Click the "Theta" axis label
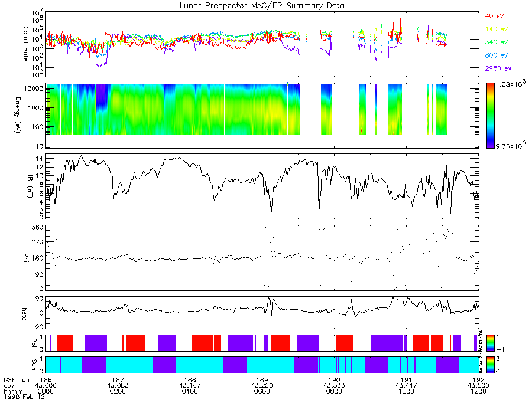Image resolution: width=532 pixels, height=413 pixels. coord(24,313)
